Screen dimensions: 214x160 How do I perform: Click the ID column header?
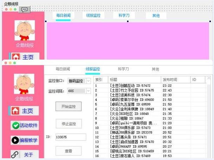coord(198,80)
